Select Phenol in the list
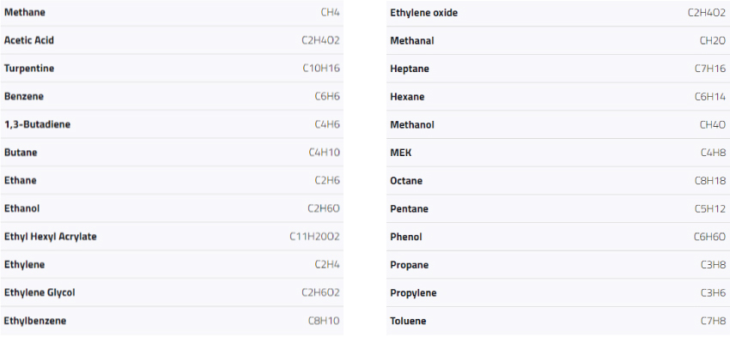This screenshot has width=730, height=337. 406,237
